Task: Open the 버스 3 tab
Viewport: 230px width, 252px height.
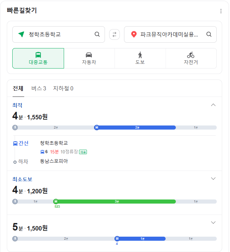Action: (39, 89)
